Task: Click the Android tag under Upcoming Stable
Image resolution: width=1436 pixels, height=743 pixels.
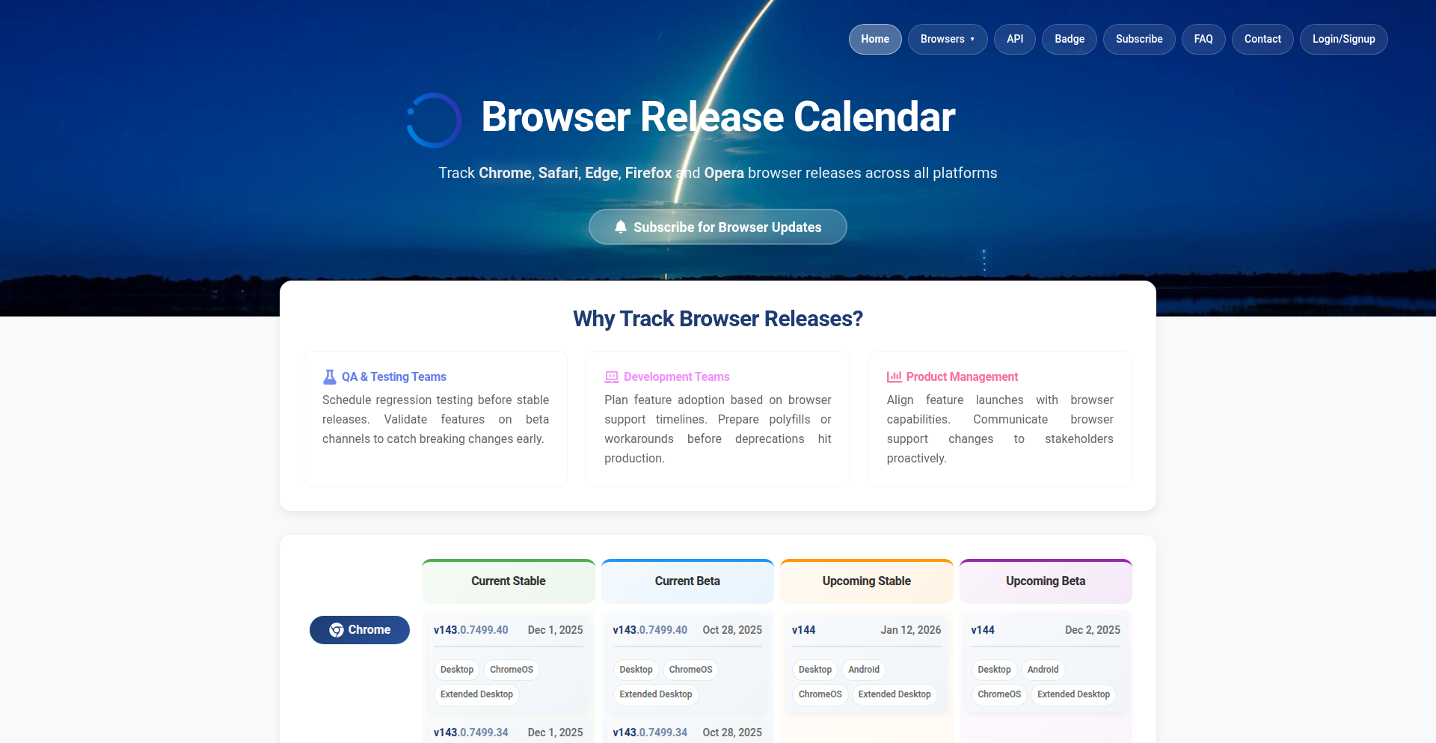Action: (864, 670)
